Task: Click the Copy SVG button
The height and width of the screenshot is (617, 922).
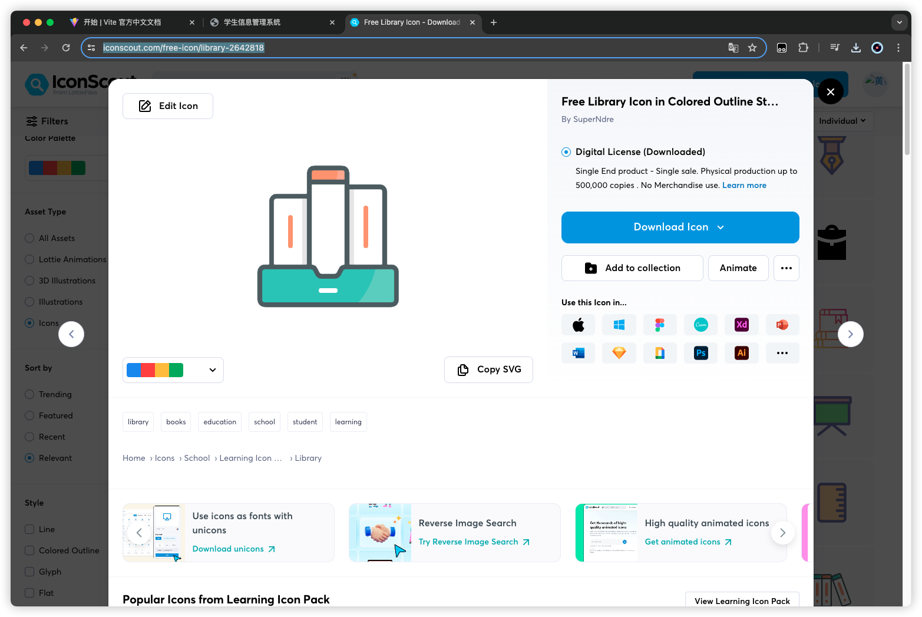Action: pos(488,369)
